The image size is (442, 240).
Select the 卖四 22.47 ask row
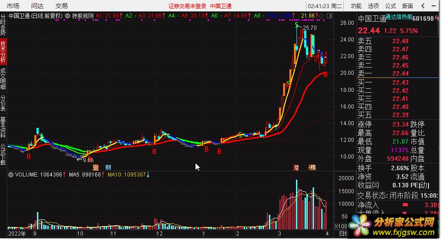tap(398, 49)
